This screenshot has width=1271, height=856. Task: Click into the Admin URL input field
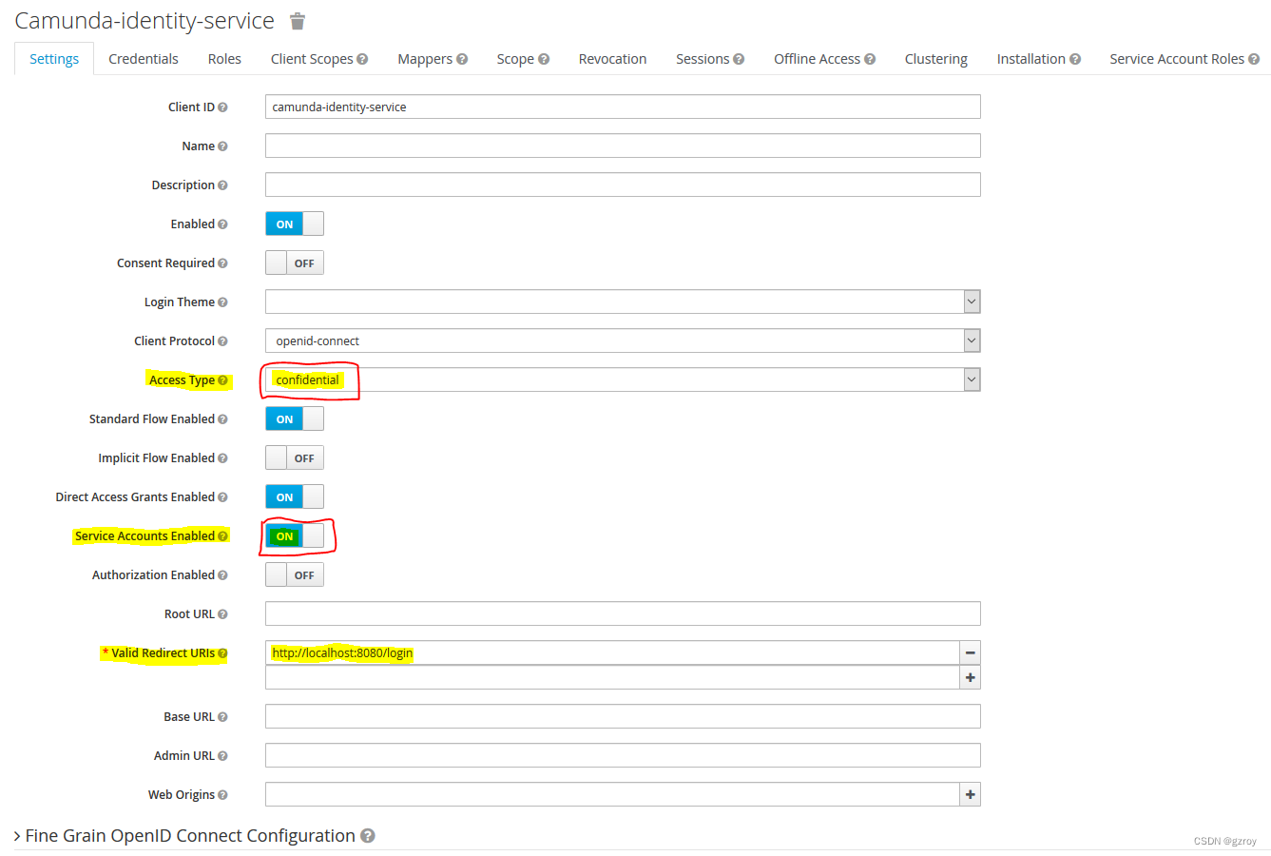click(x=623, y=755)
